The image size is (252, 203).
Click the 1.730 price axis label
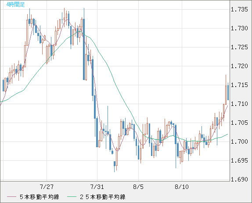click(x=239, y=28)
